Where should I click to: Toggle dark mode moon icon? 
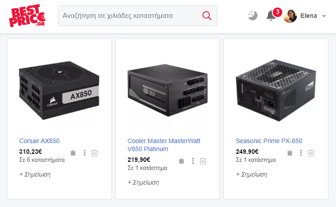coord(253,16)
